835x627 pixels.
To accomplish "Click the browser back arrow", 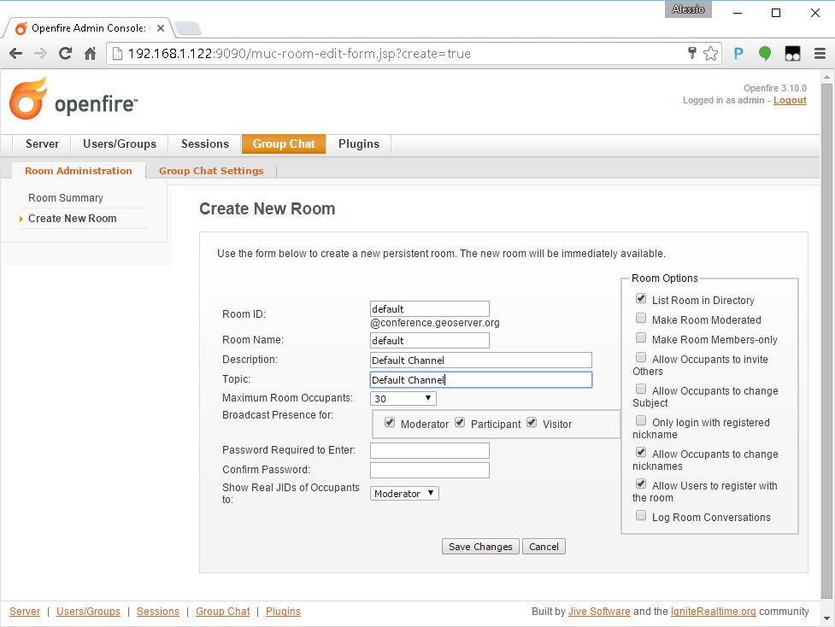I will coord(15,54).
